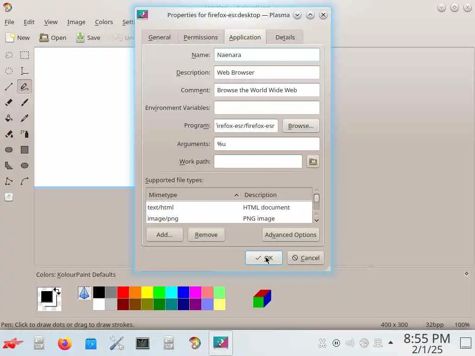Image resolution: width=475 pixels, height=356 pixels.
Task: Launch Firefox from the taskbar
Action: click(65, 343)
